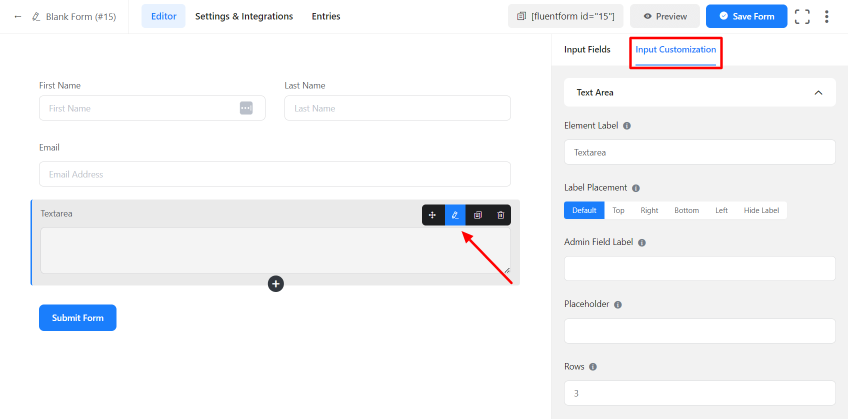This screenshot has height=419, width=848.
Task: Click the Save Form button
Action: 746,16
